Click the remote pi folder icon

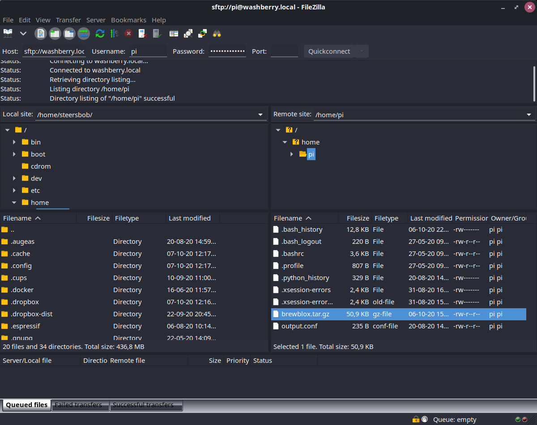303,154
